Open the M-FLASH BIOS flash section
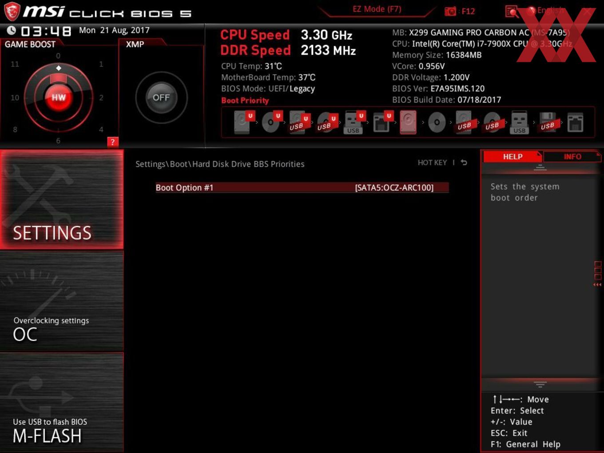 62,402
